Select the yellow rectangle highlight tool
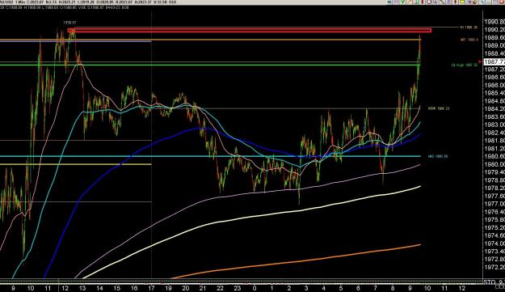Image resolution: width=505 pixels, height=292 pixels. [462, 2]
